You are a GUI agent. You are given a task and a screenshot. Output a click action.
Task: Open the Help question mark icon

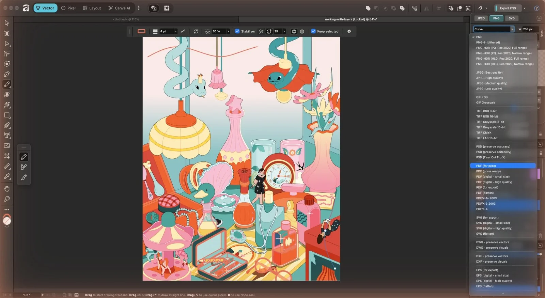tap(537, 8)
